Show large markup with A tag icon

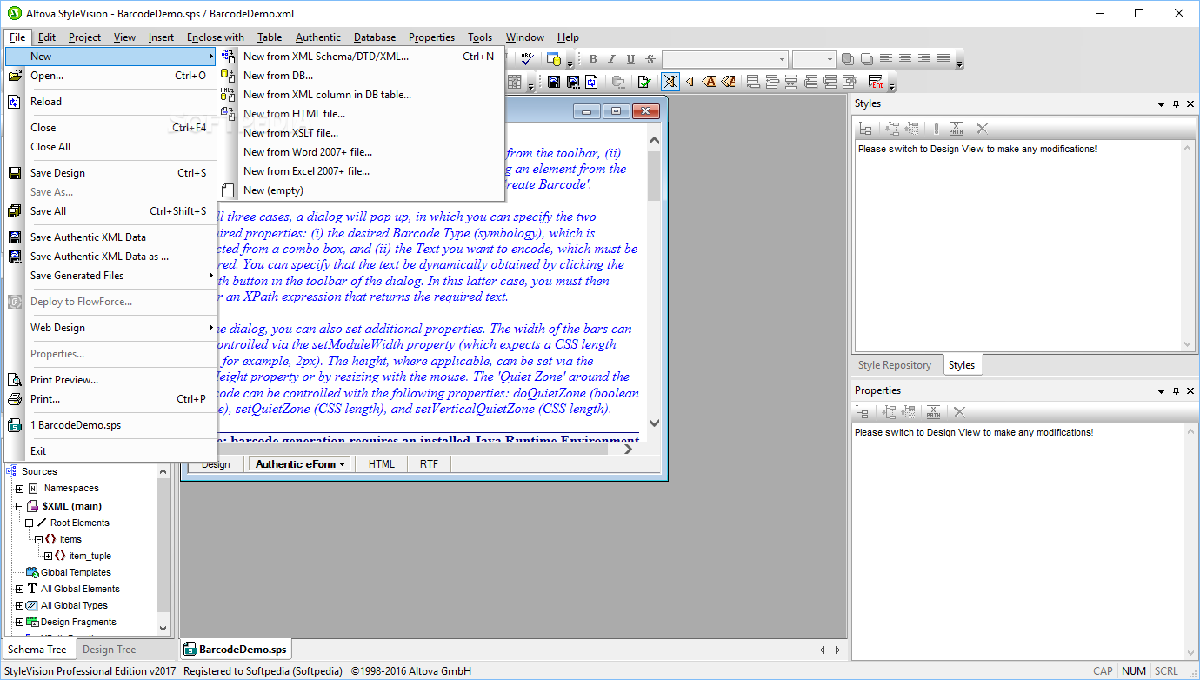(x=710, y=82)
